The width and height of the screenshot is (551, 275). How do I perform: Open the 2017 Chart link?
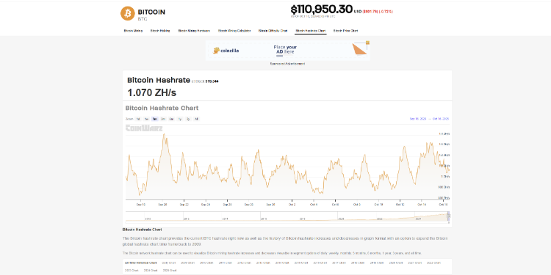coord(339,263)
